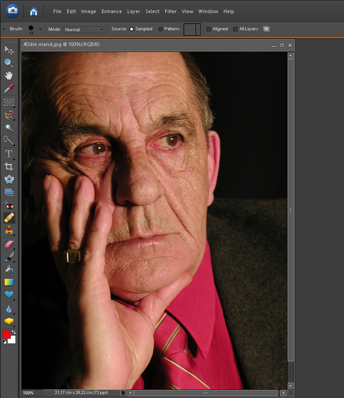The height and width of the screenshot is (398, 344).
Task: Click the Home welcome screen button
Action: [x=33, y=11]
